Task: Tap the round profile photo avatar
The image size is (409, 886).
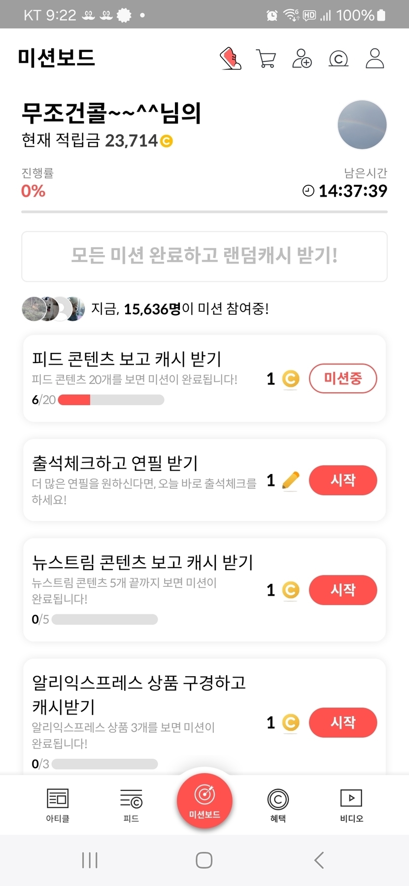Action: tap(362, 125)
